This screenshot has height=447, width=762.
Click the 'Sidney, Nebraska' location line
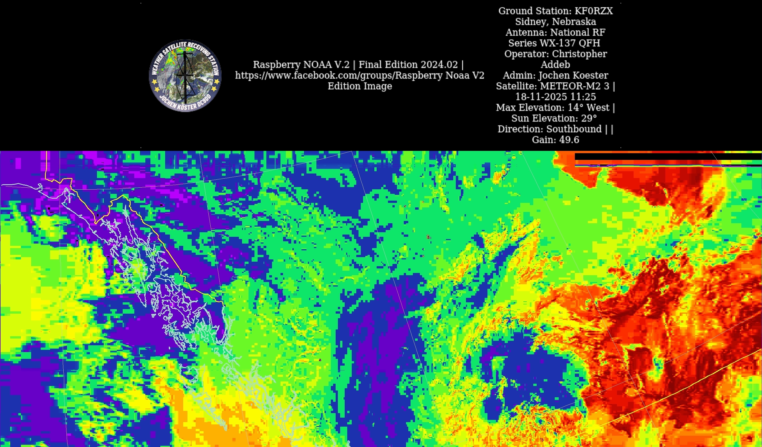[555, 22]
